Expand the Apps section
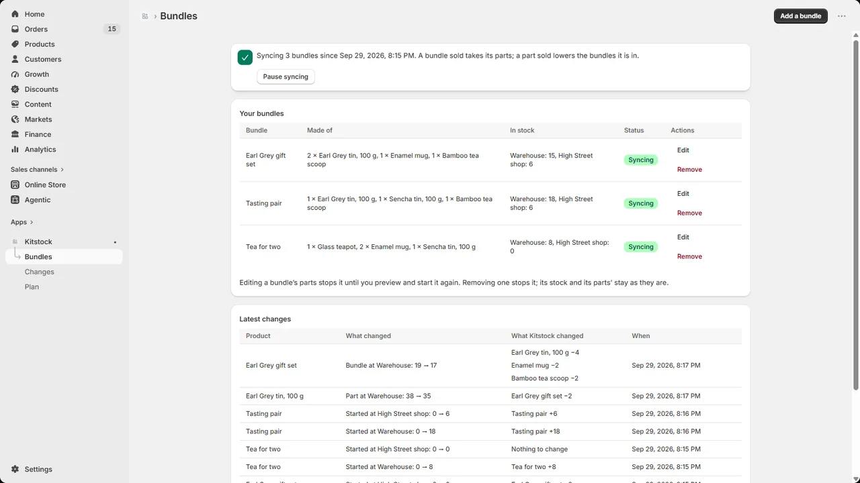The height and width of the screenshot is (483, 860). 22,222
